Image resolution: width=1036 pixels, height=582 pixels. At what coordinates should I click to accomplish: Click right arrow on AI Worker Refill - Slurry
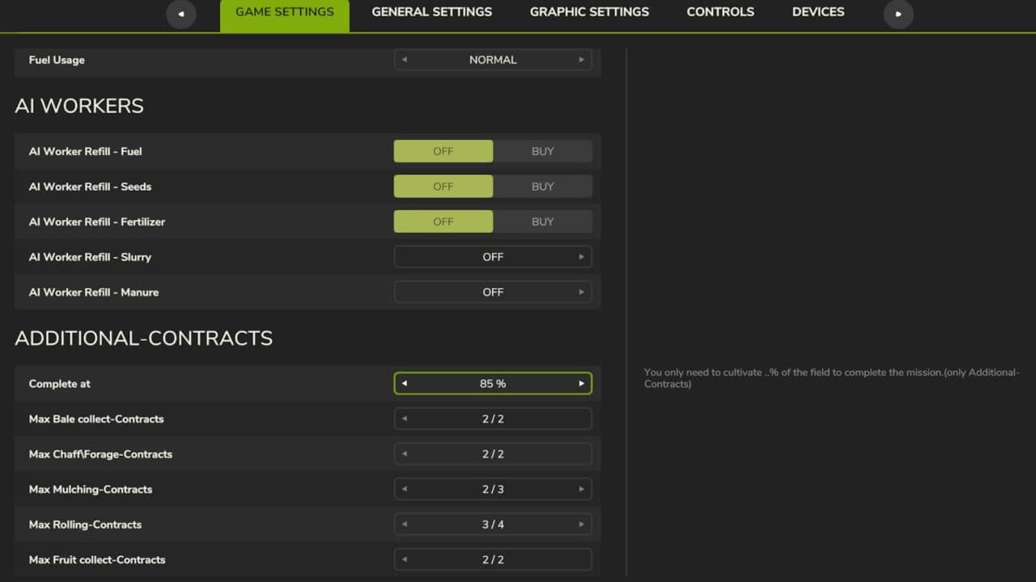coord(582,256)
